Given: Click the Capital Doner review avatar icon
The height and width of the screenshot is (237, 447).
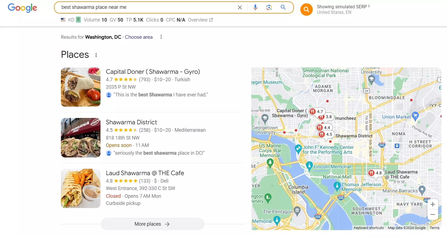Looking at the screenshot, I should [109, 95].
